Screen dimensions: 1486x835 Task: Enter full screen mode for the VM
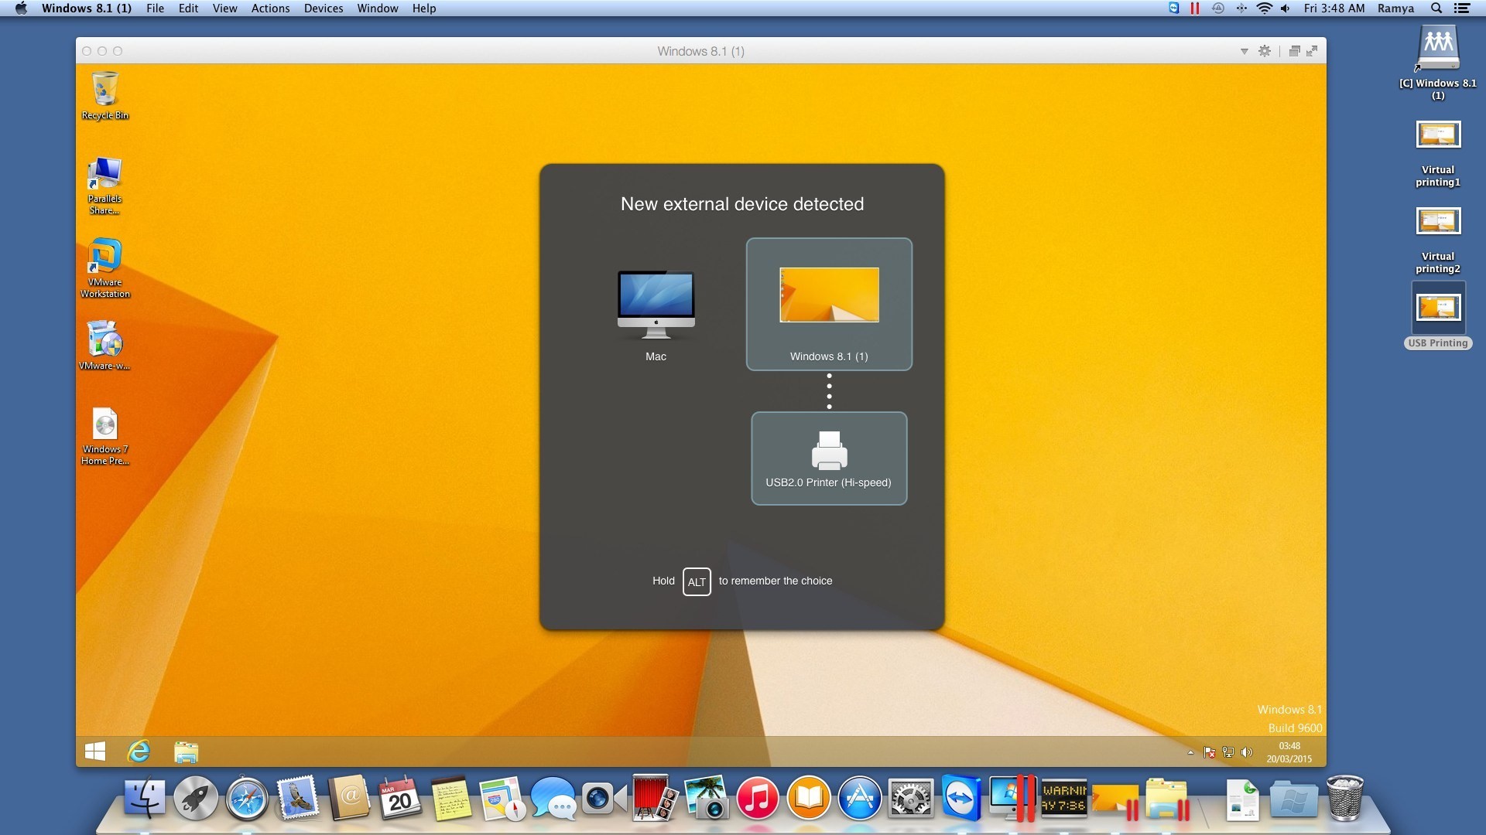[1312, 51]
